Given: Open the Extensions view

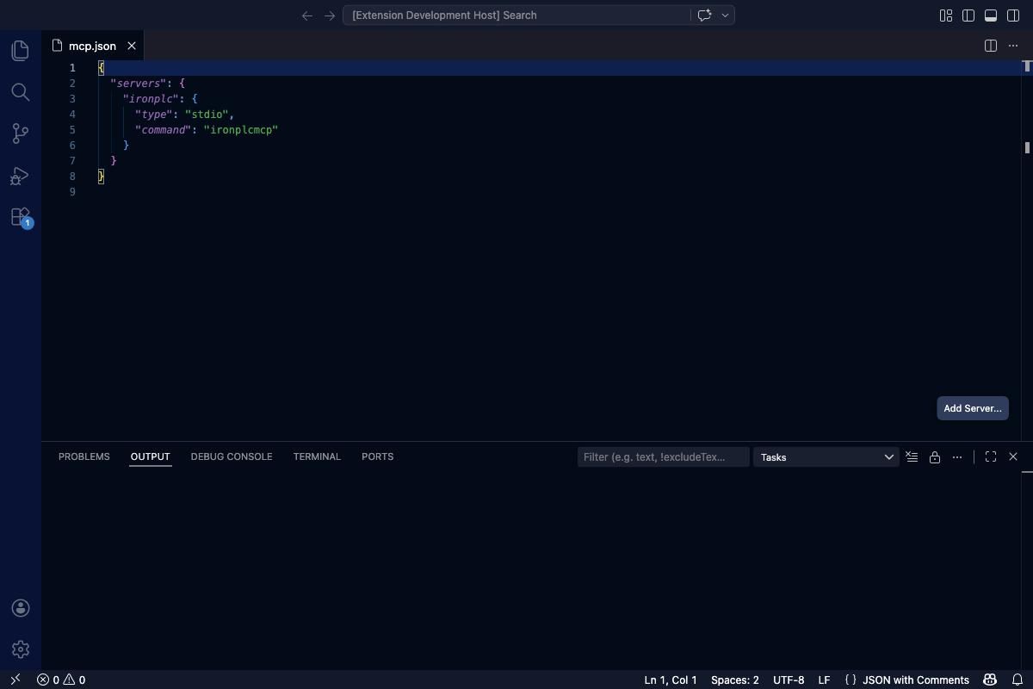Looking at the screenshot, I should [x=21, y=217].
